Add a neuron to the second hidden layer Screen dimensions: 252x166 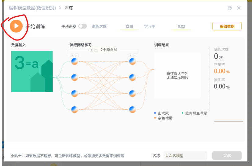click(130, 55)
